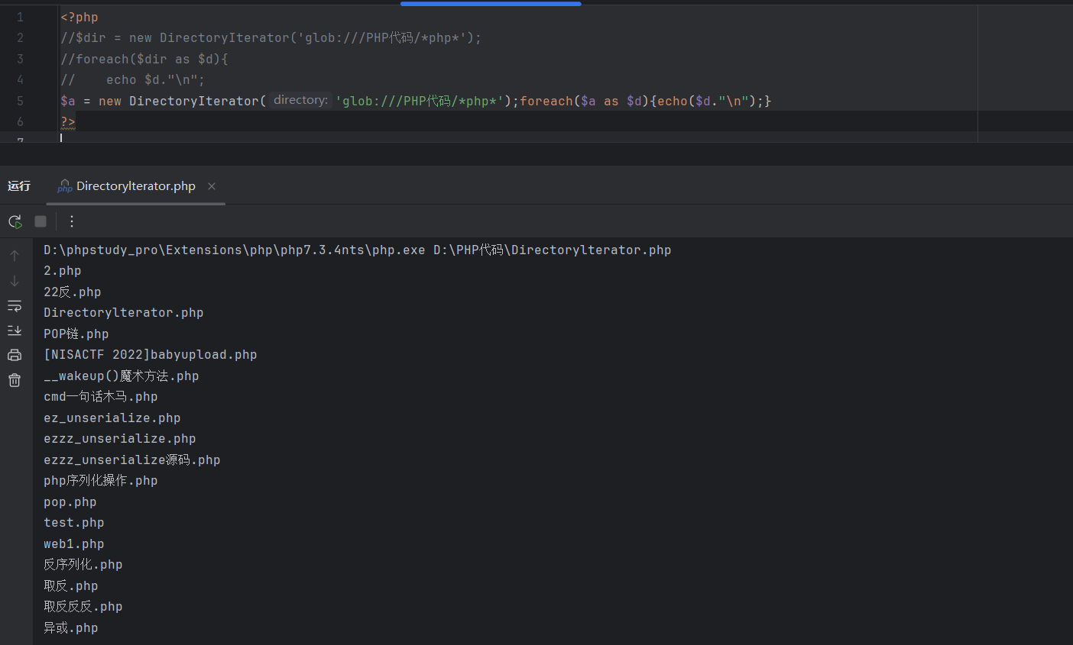This screenshot has width=1073, height=645.
Task: Click the commented foreach line in editor
Action: 144,59
